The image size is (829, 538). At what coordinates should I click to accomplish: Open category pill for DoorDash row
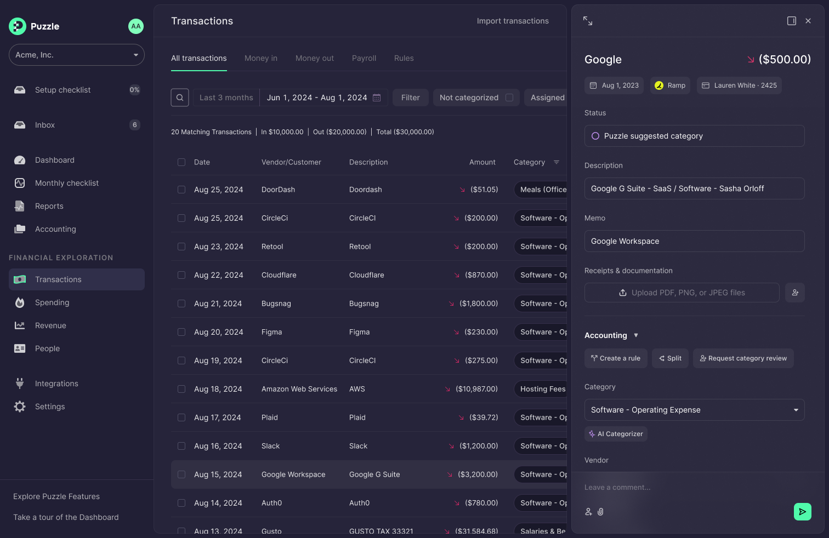tap(541, 190)
